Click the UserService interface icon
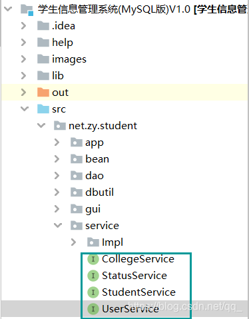The width and height of the screenshot is (249, 319). click(x=93, y=309)
